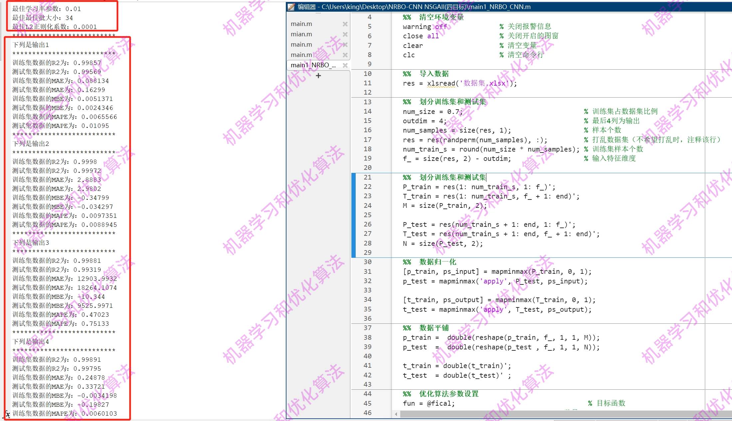
Task: Open the first main.m tab in list
Action: (301, 24)
